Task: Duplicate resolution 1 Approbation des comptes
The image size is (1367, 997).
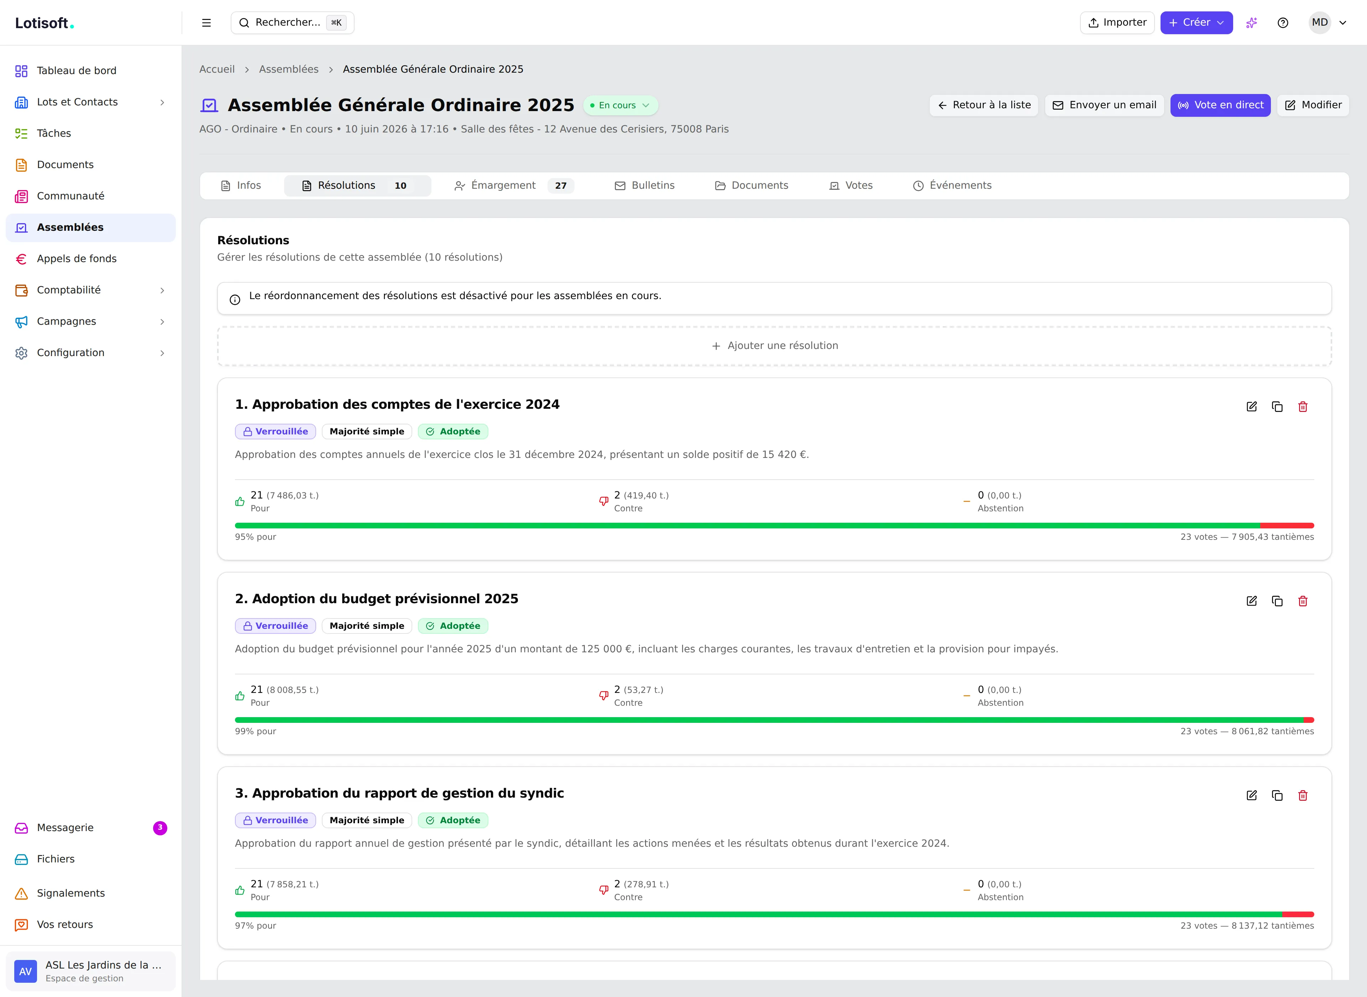Action: point(1277,407)
